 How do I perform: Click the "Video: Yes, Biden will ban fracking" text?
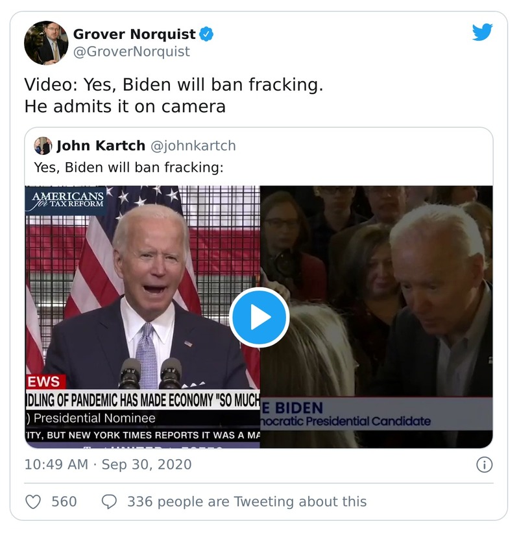pyautogui.click(x=173, y=86)
